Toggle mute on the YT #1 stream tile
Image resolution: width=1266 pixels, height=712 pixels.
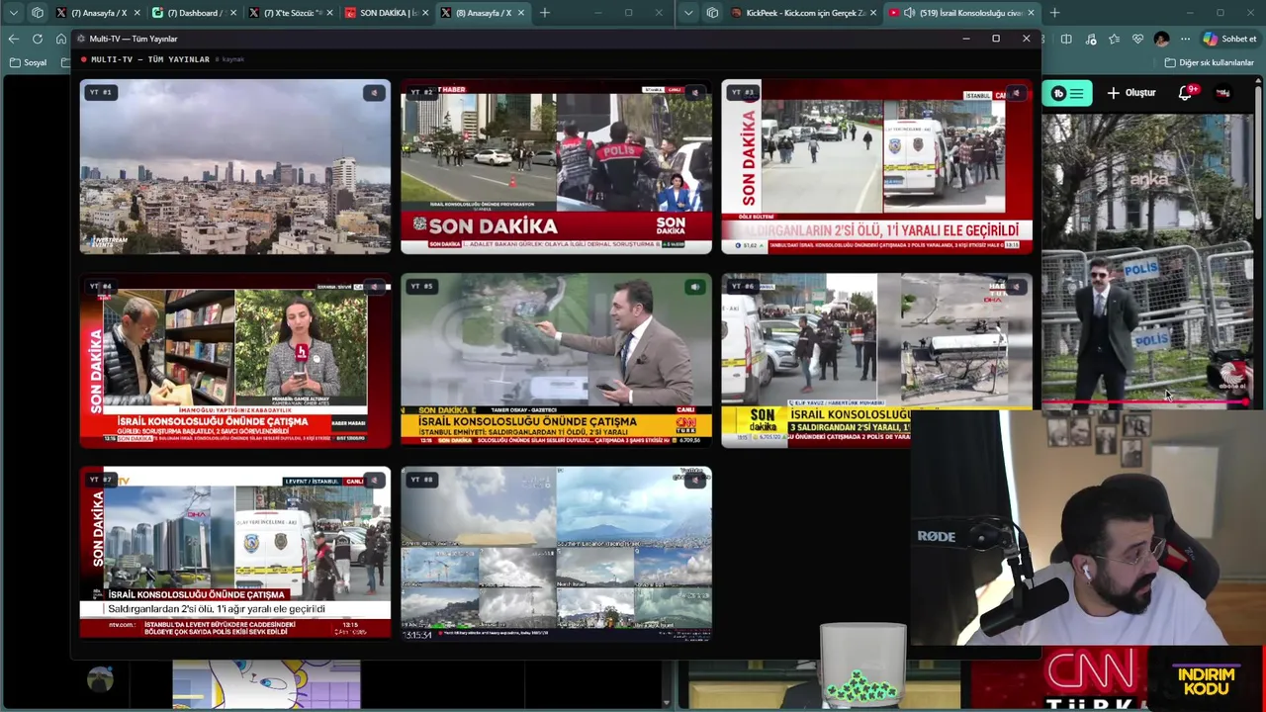[x=374, y=93]
